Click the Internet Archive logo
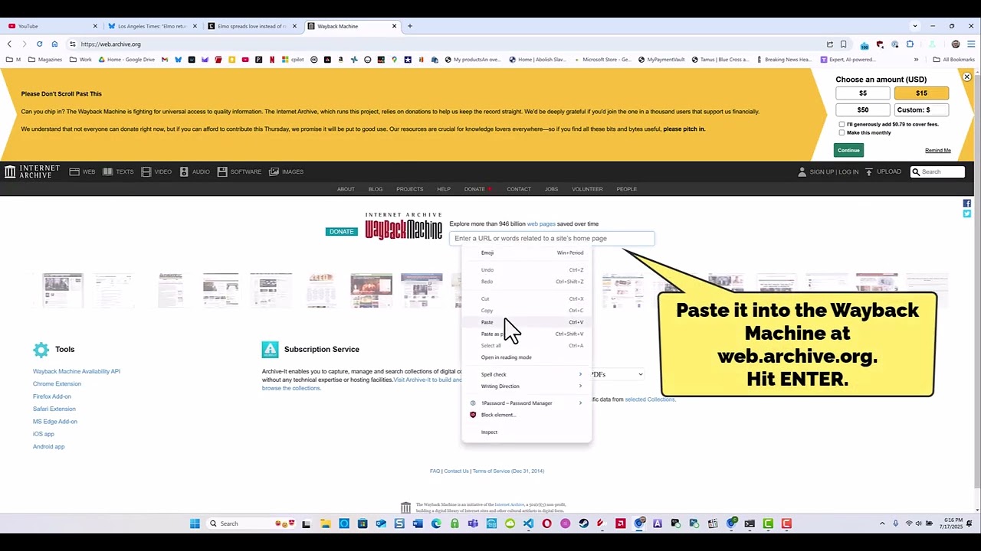The width and height of the screenshot is (981, 551). click(x=31, y=171)
